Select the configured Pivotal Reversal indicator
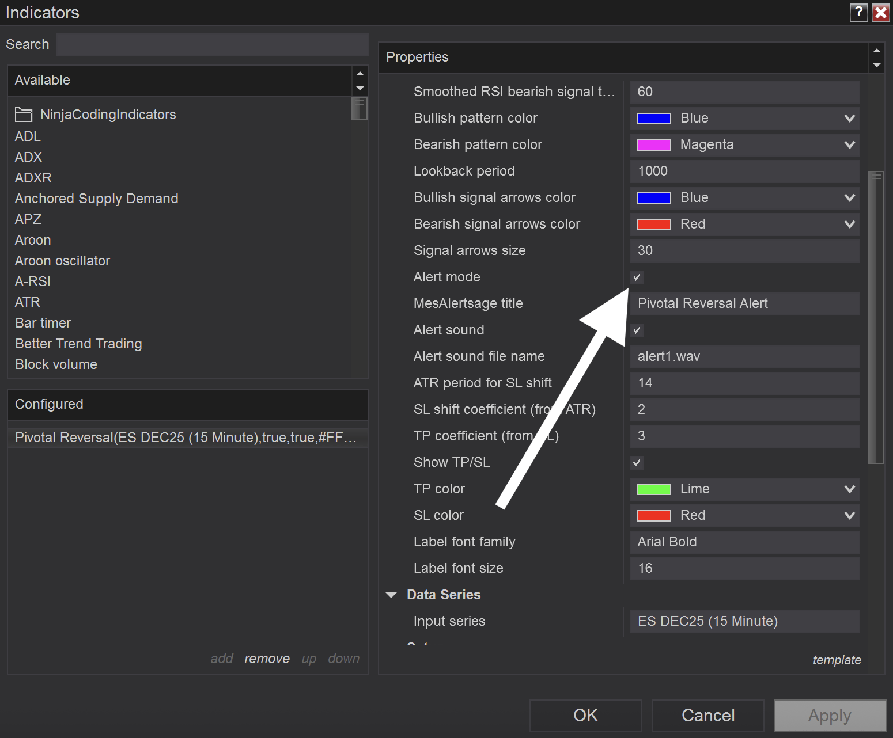Viewport: 893px width, 738px height. pyautogui.click(x=186, y=438)
